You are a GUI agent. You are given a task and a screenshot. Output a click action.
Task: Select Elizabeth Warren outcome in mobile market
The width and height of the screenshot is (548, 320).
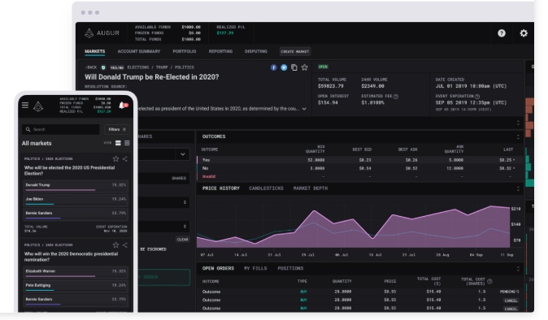(x=76, y=273)
